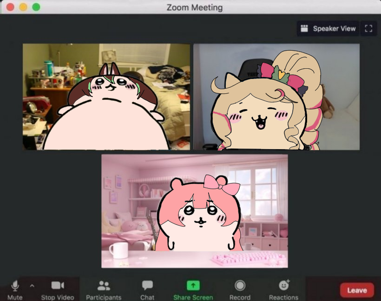Enter full screen mode

pyautogui.click(x=368, y=29)
